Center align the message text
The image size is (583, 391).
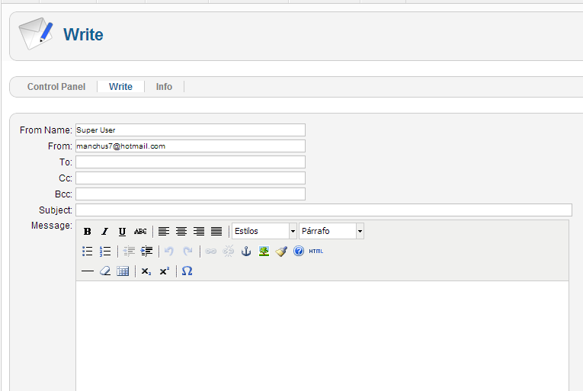[181, 232]
